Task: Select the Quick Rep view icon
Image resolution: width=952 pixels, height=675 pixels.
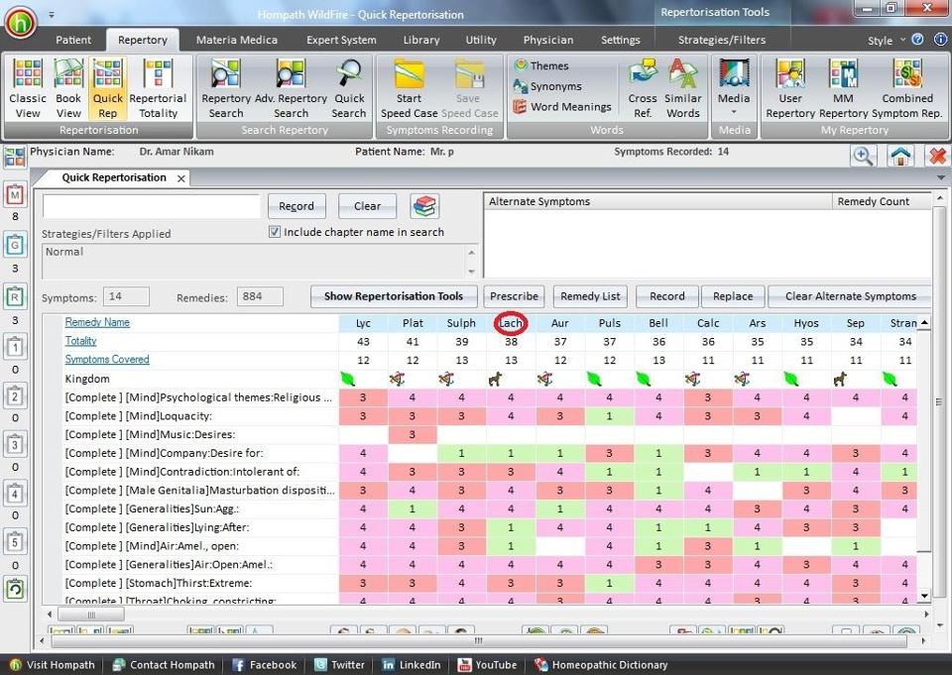Action: 107,88
